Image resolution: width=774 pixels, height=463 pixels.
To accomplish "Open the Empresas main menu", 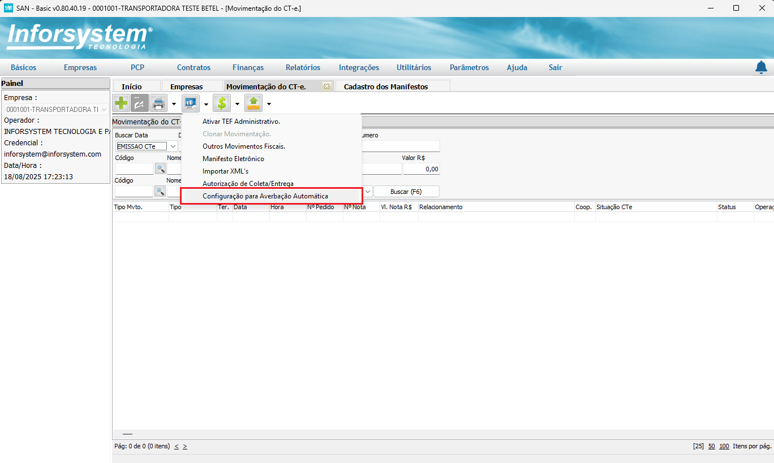I will pos(80,67).
